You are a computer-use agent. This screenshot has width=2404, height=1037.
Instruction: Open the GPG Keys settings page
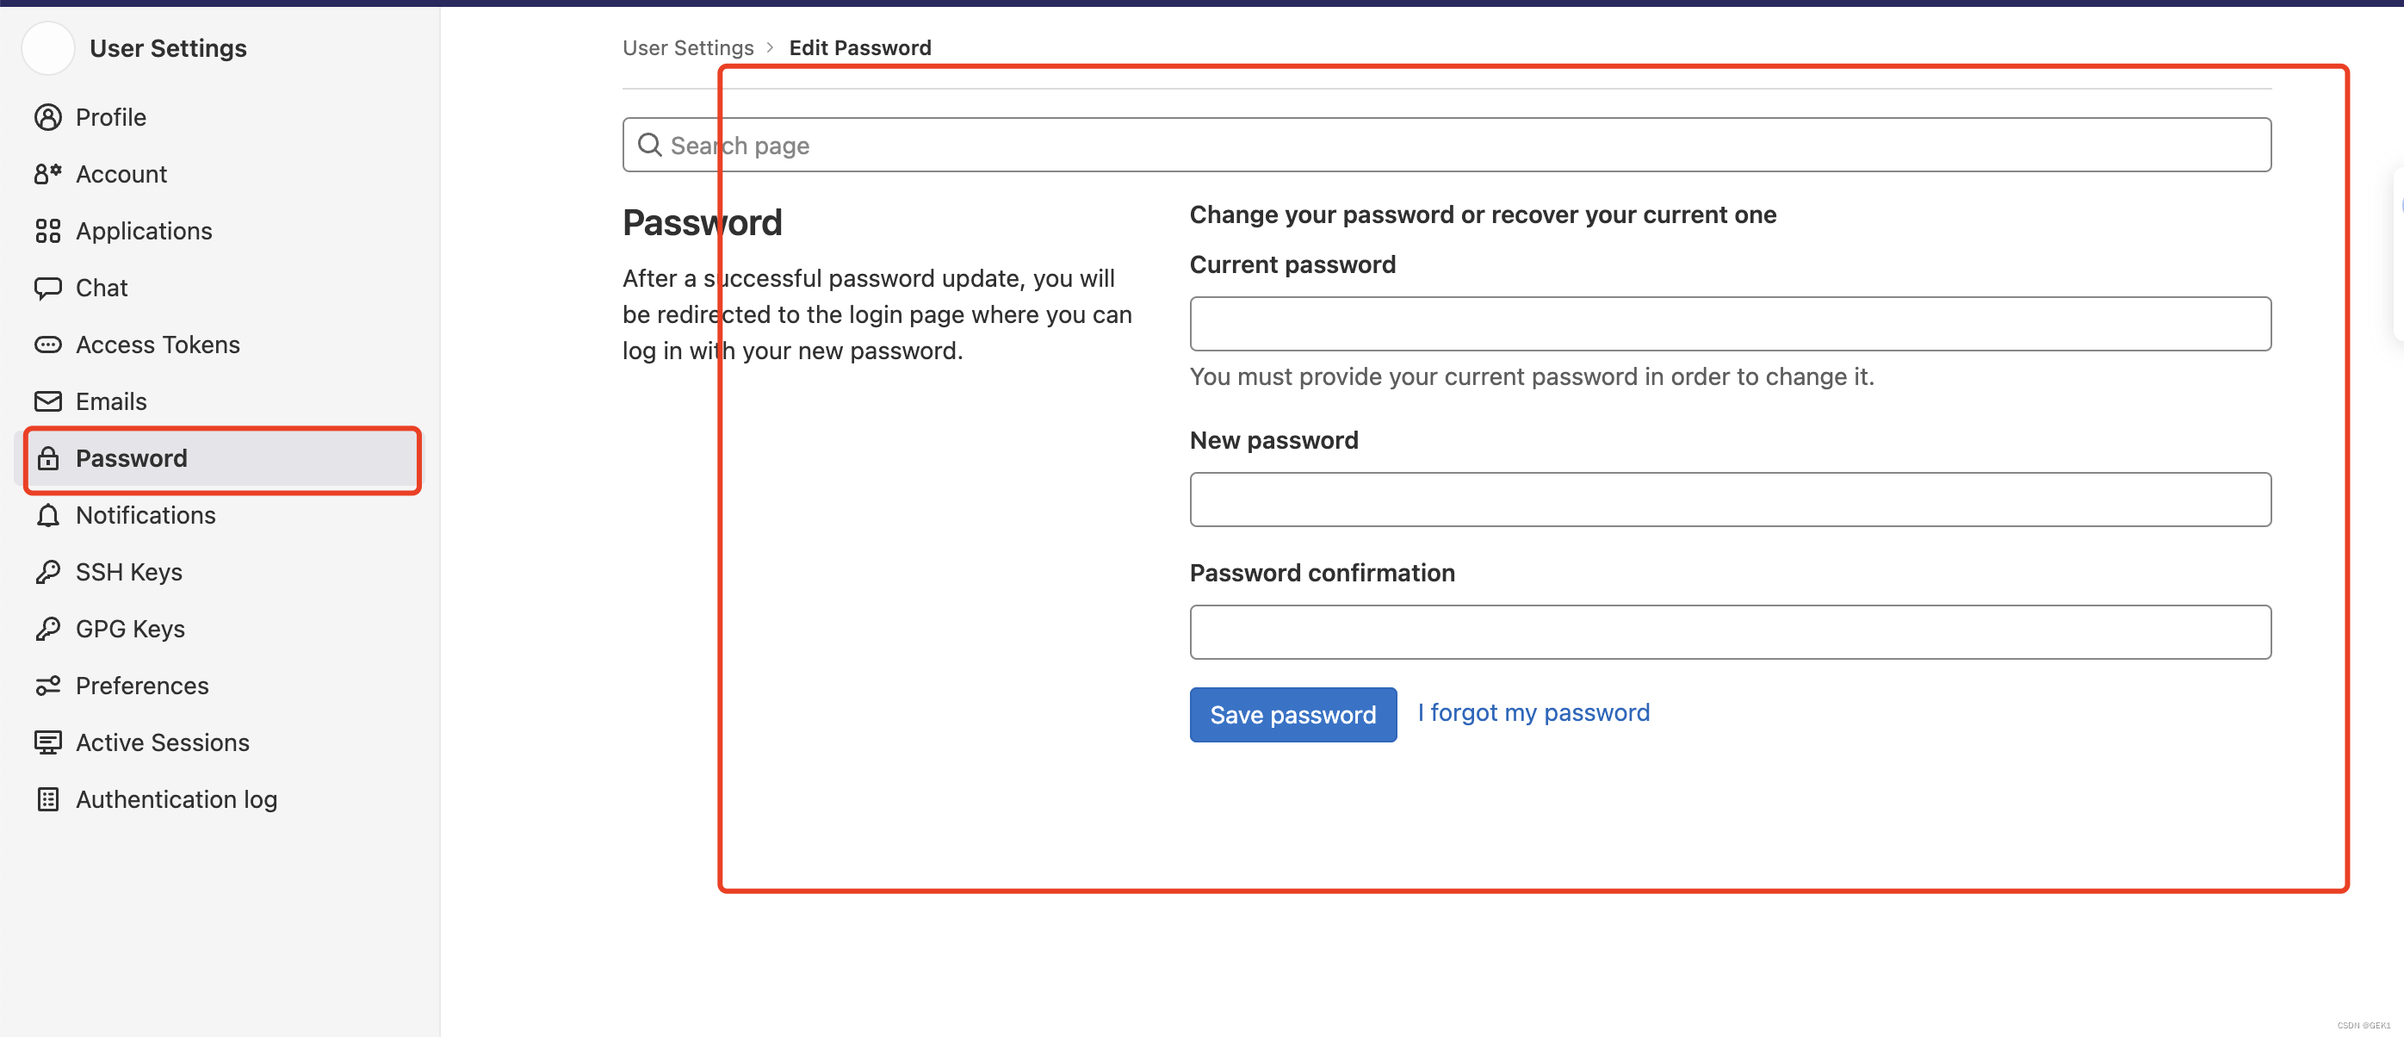pos(130,629)
